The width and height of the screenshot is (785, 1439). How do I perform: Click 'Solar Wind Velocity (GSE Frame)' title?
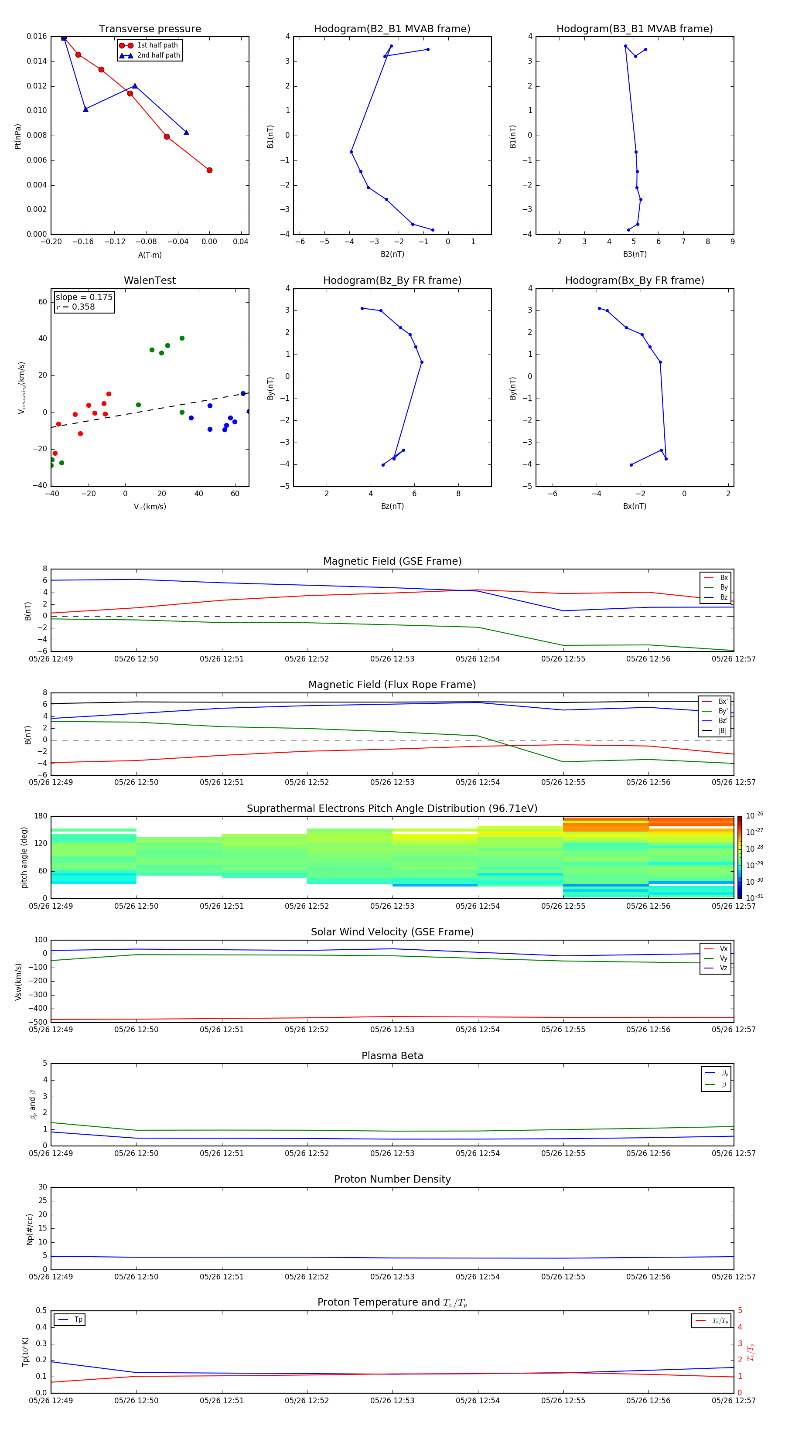coord(392,932)
